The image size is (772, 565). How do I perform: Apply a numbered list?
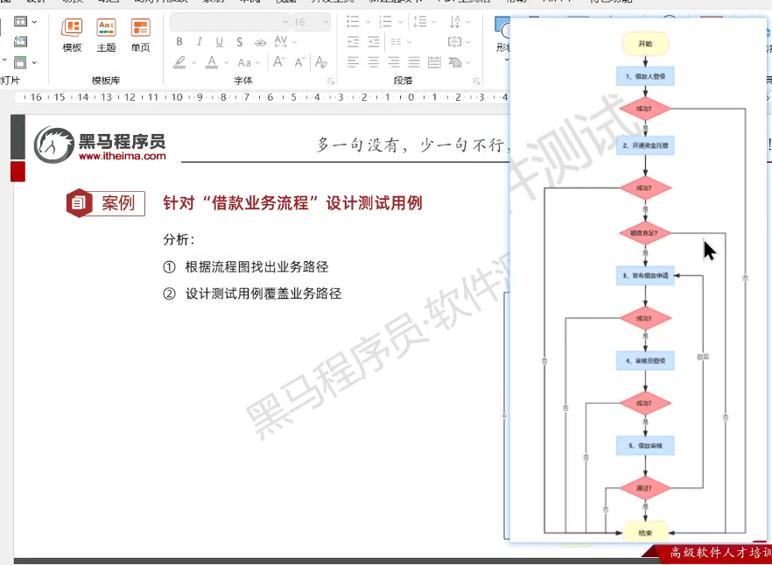click(x=385, y=21)
